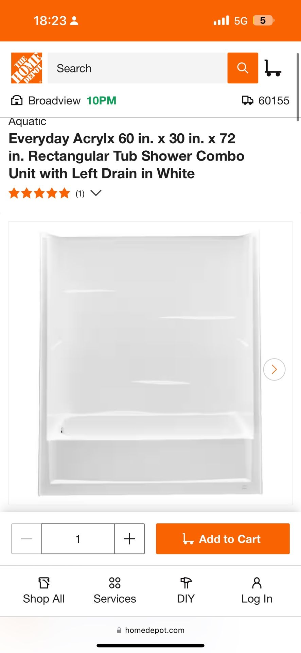Screen dimensions: 301x653
Task: Show next product image arrow
Action: 274,369
